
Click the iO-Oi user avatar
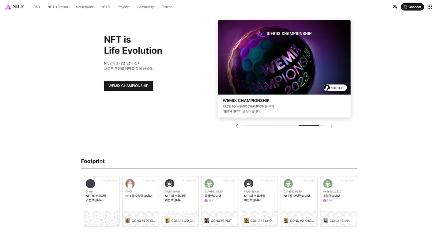pyautogui.click(x=130, y=184)
